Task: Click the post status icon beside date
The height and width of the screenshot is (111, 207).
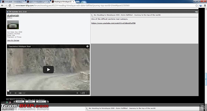Action: point(8,12)
